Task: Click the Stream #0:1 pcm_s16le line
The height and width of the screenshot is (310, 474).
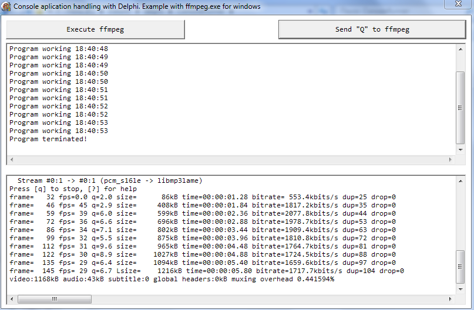Action: click(x=110, y=180)
